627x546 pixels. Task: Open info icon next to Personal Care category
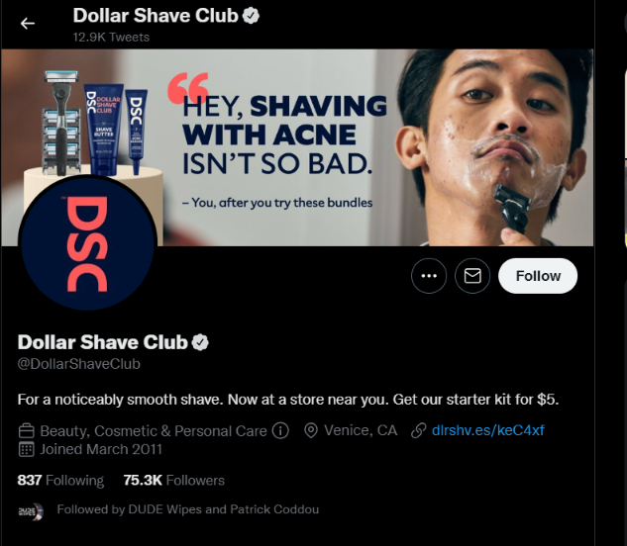point(280,430)
